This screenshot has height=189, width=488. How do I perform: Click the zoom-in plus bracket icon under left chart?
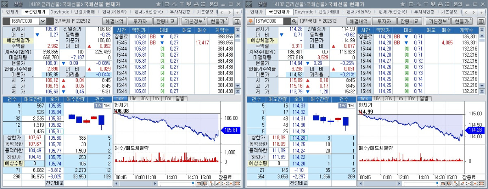click(231, 184)
